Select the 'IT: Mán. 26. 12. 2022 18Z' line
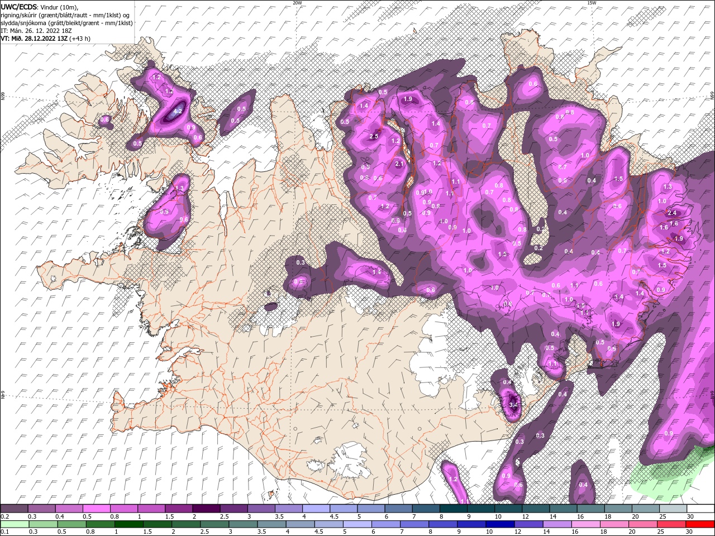 (x=37, y=31)
